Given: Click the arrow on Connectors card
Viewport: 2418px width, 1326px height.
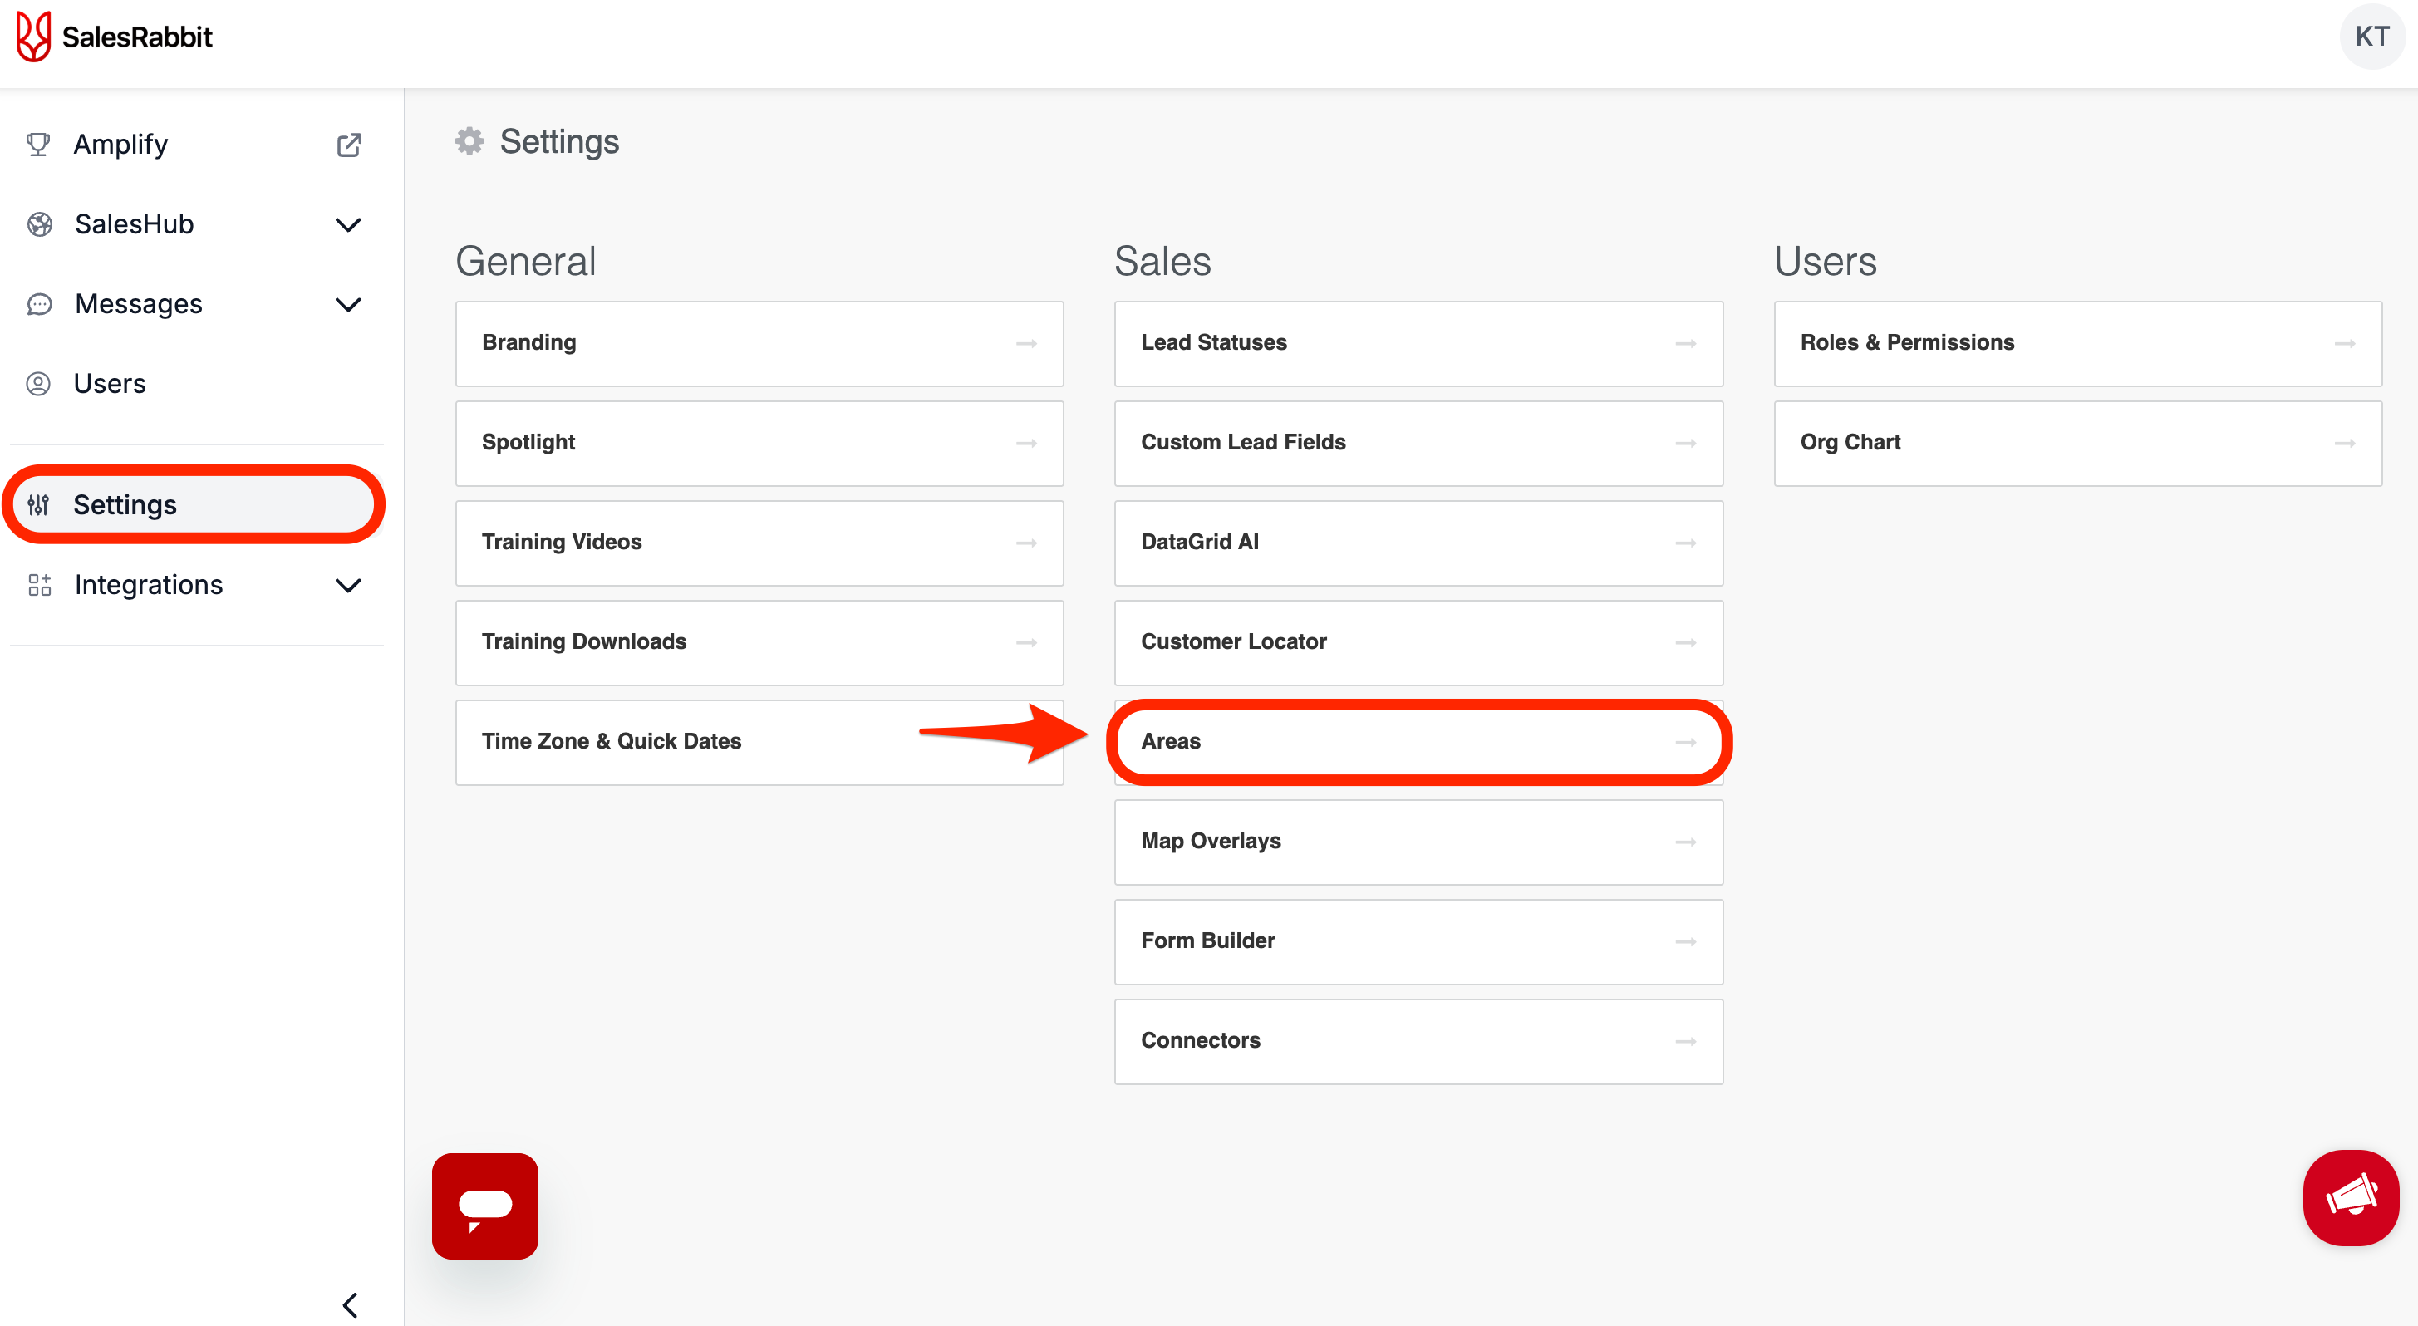Looking at the screenshot, I should point(1686,1042).
